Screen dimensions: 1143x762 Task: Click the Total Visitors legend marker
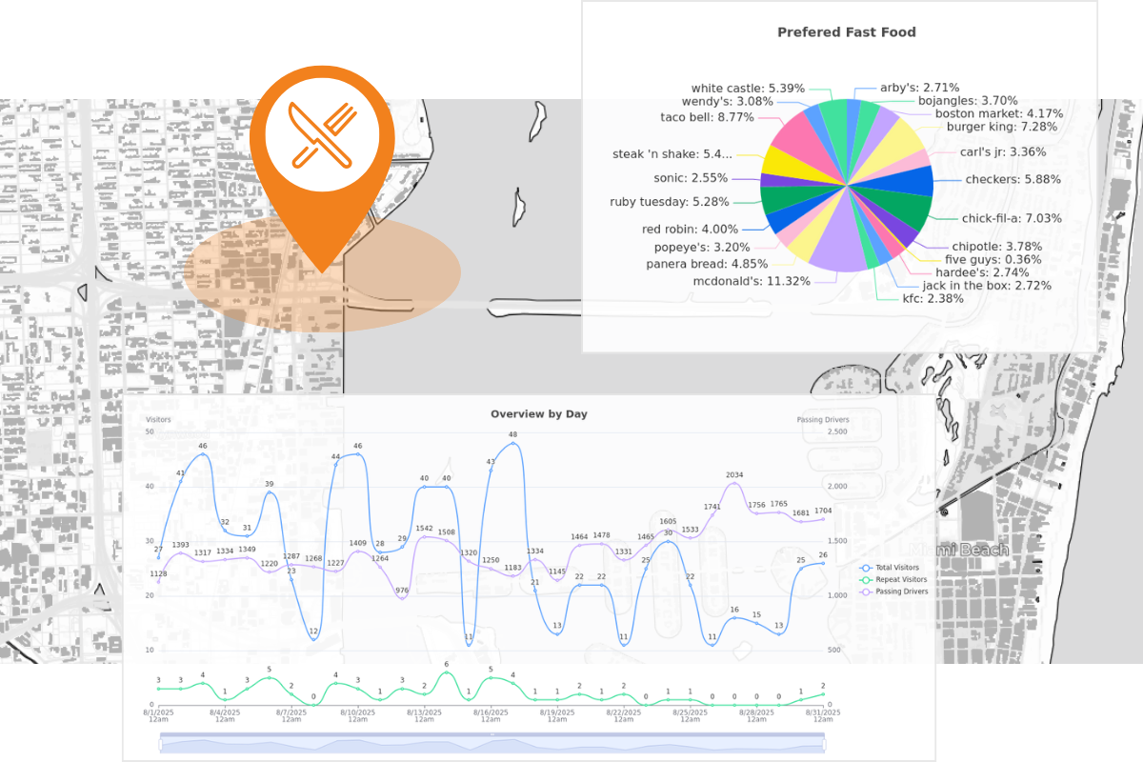coord(867,569)
